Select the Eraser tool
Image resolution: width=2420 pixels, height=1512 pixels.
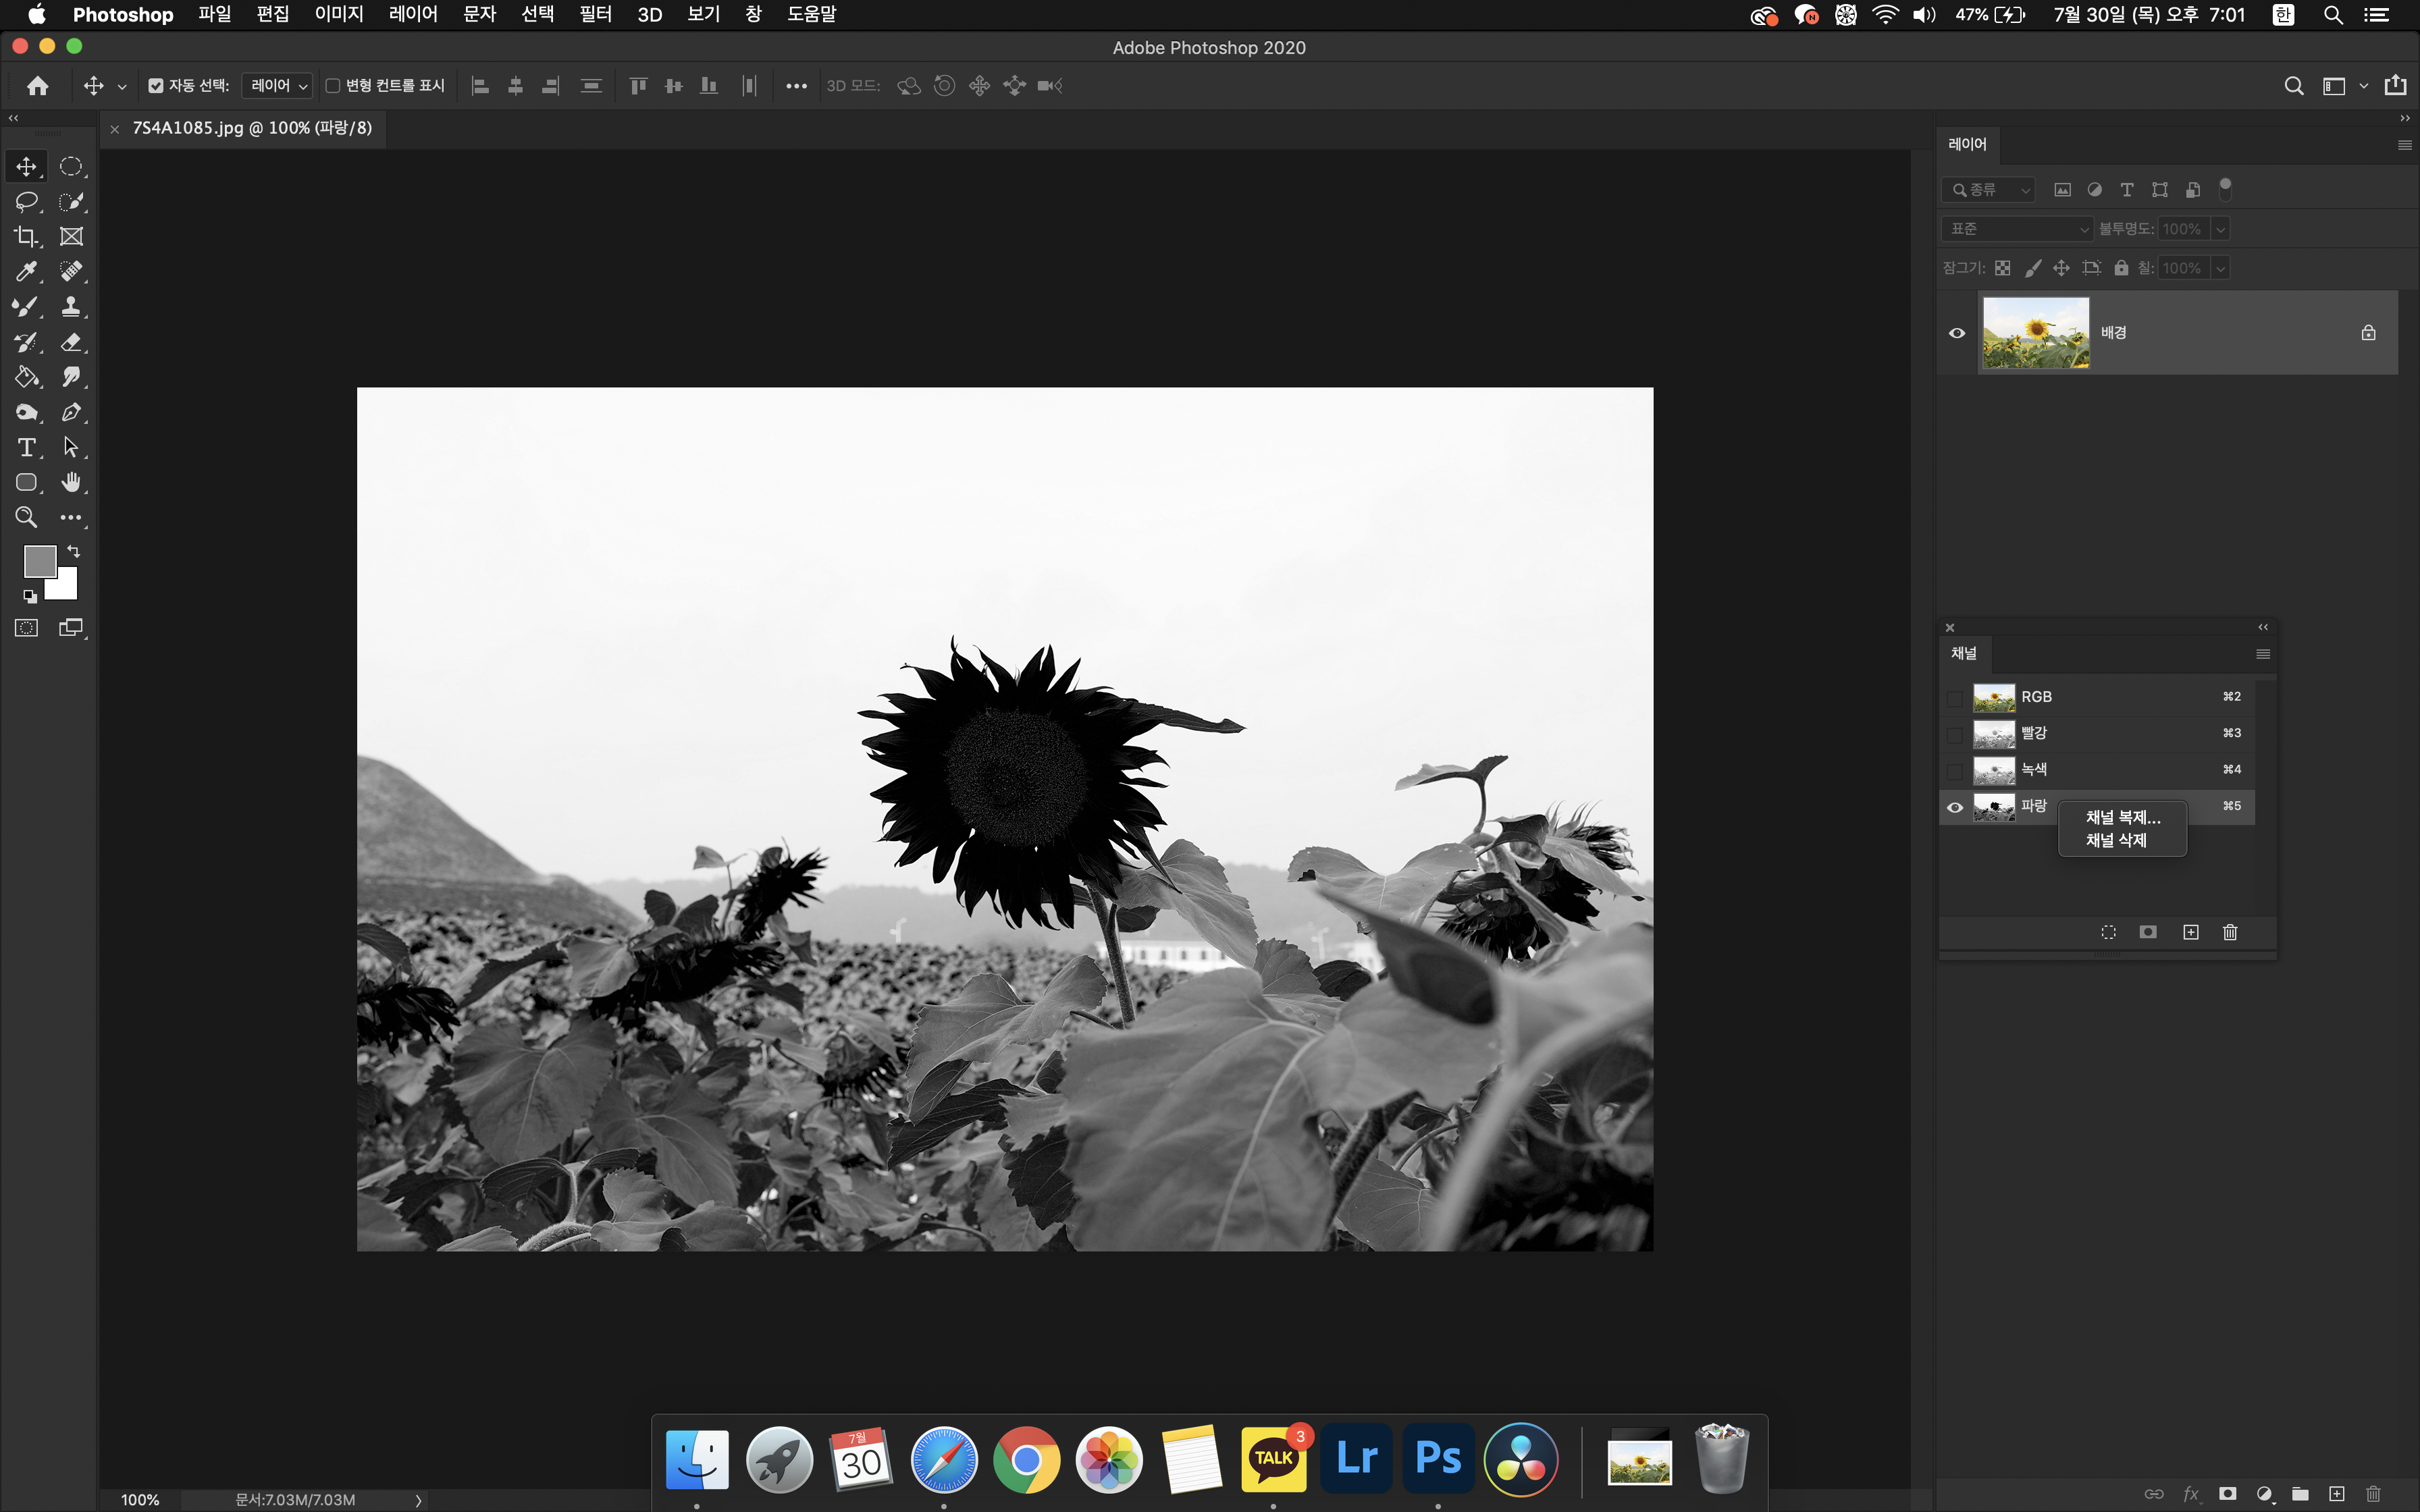point(71,342)
